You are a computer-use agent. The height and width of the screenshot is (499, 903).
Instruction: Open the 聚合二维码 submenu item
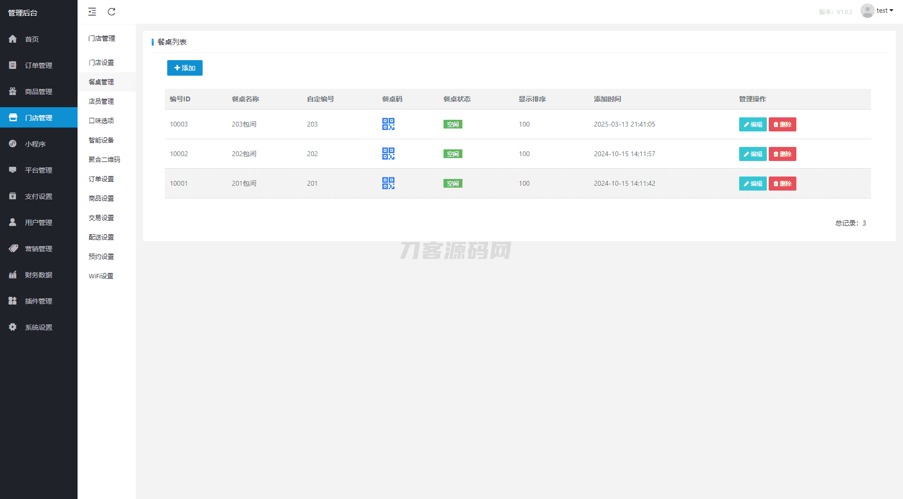(x=104, y=160)
